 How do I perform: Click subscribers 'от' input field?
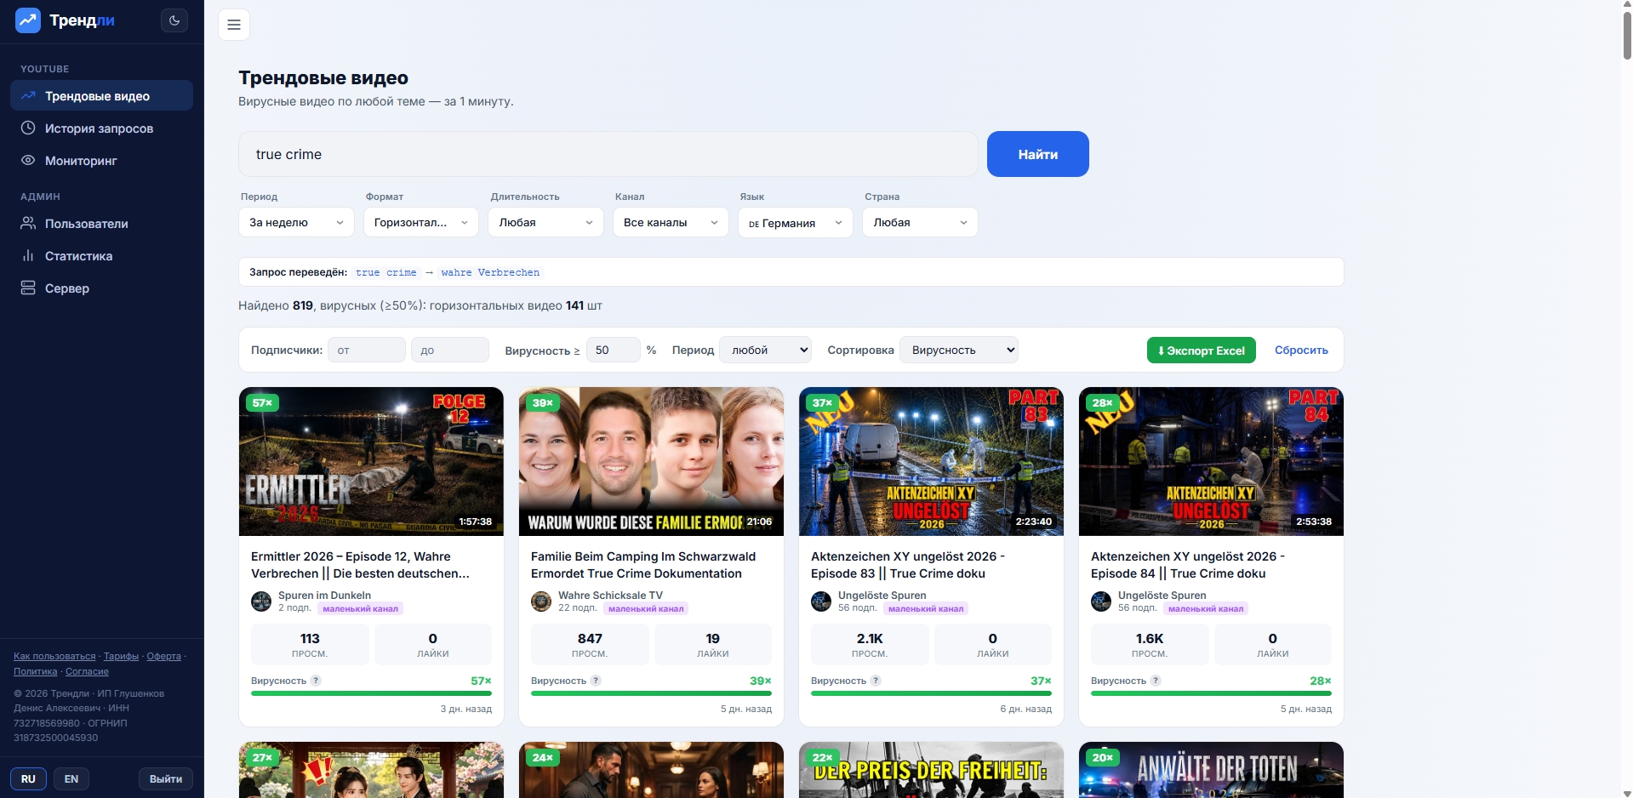coord(367,350)
